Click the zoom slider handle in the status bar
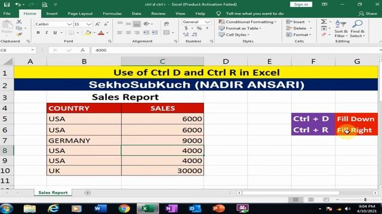The height and width of the screenshot is (214, 382). click(365, 200)
